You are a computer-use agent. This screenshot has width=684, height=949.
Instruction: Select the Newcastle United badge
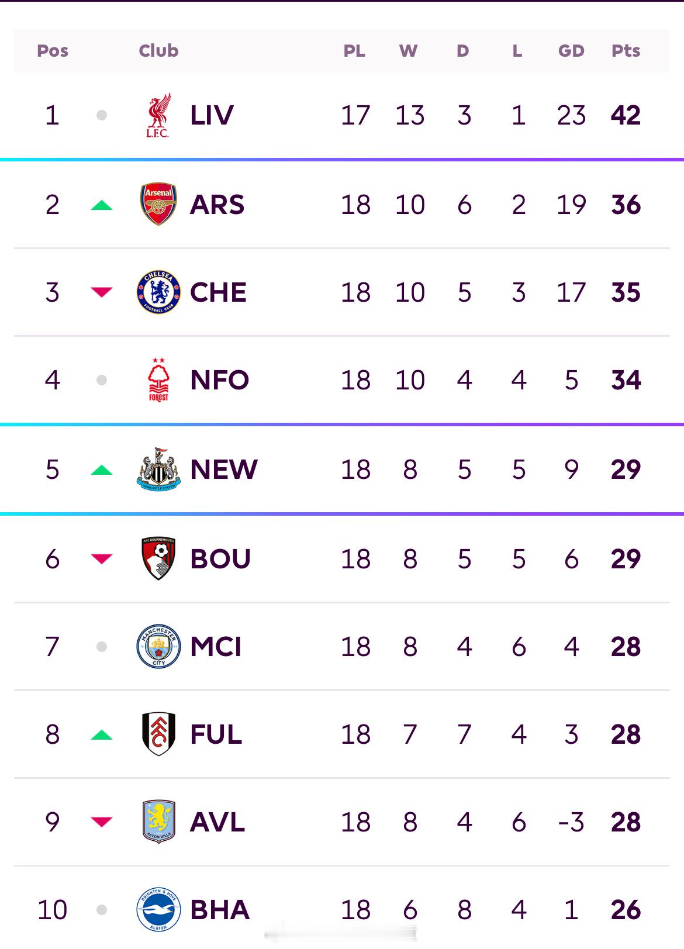(x=158, y=470)
